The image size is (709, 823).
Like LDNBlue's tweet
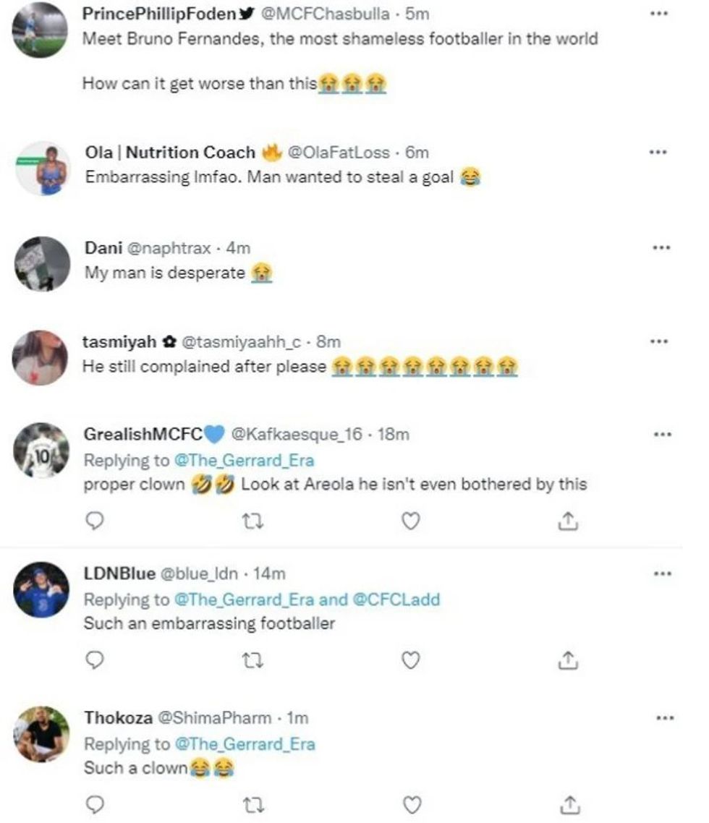(410, 660)
